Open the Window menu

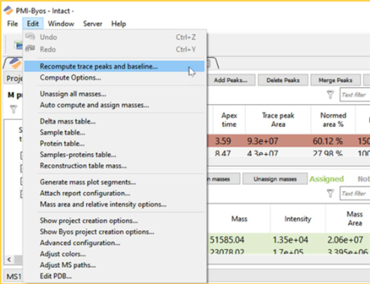click(x=61, y=24)
